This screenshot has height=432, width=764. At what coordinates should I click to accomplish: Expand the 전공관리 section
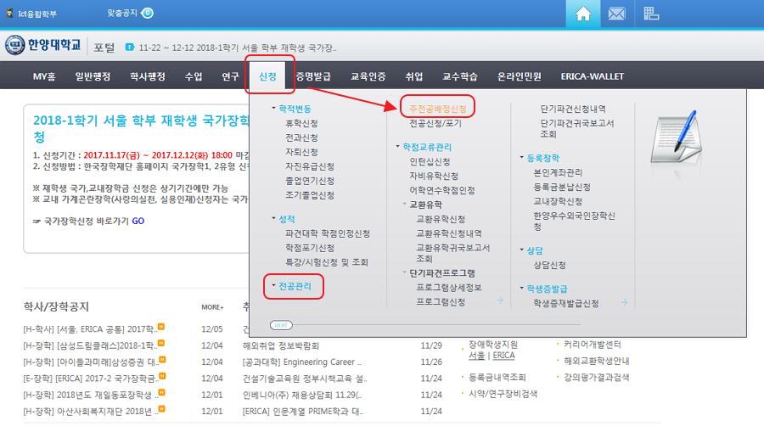273,287
